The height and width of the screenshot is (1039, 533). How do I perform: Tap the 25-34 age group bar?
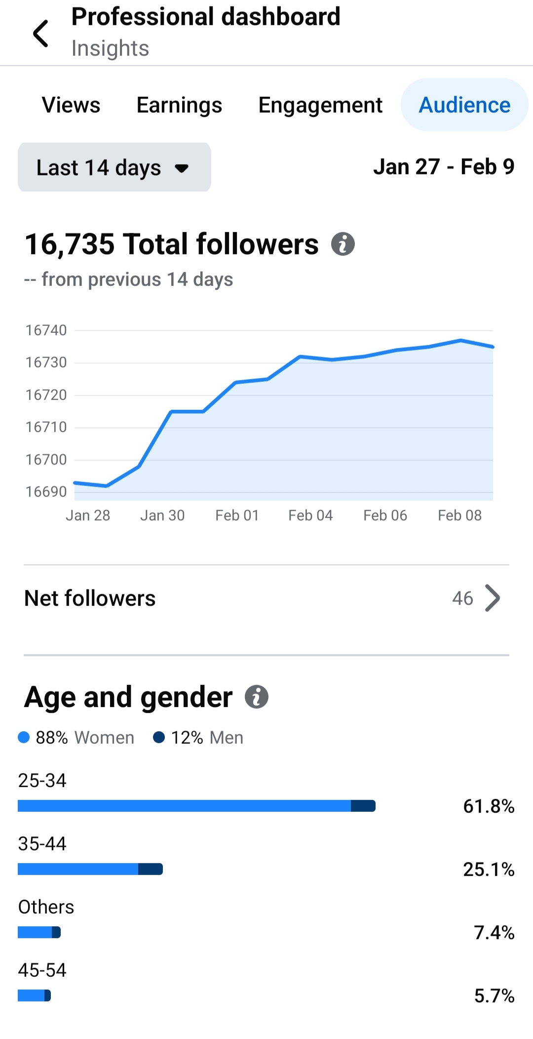coord(196,806)
